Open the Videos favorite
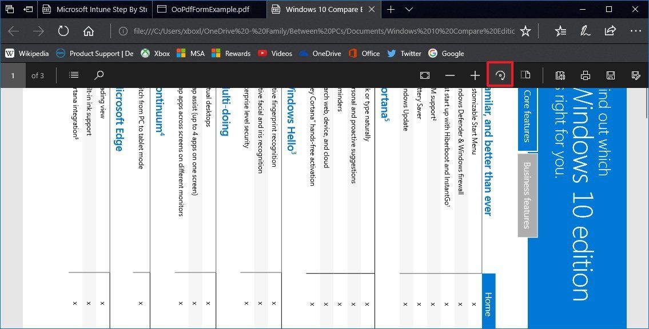 point(275,53)
